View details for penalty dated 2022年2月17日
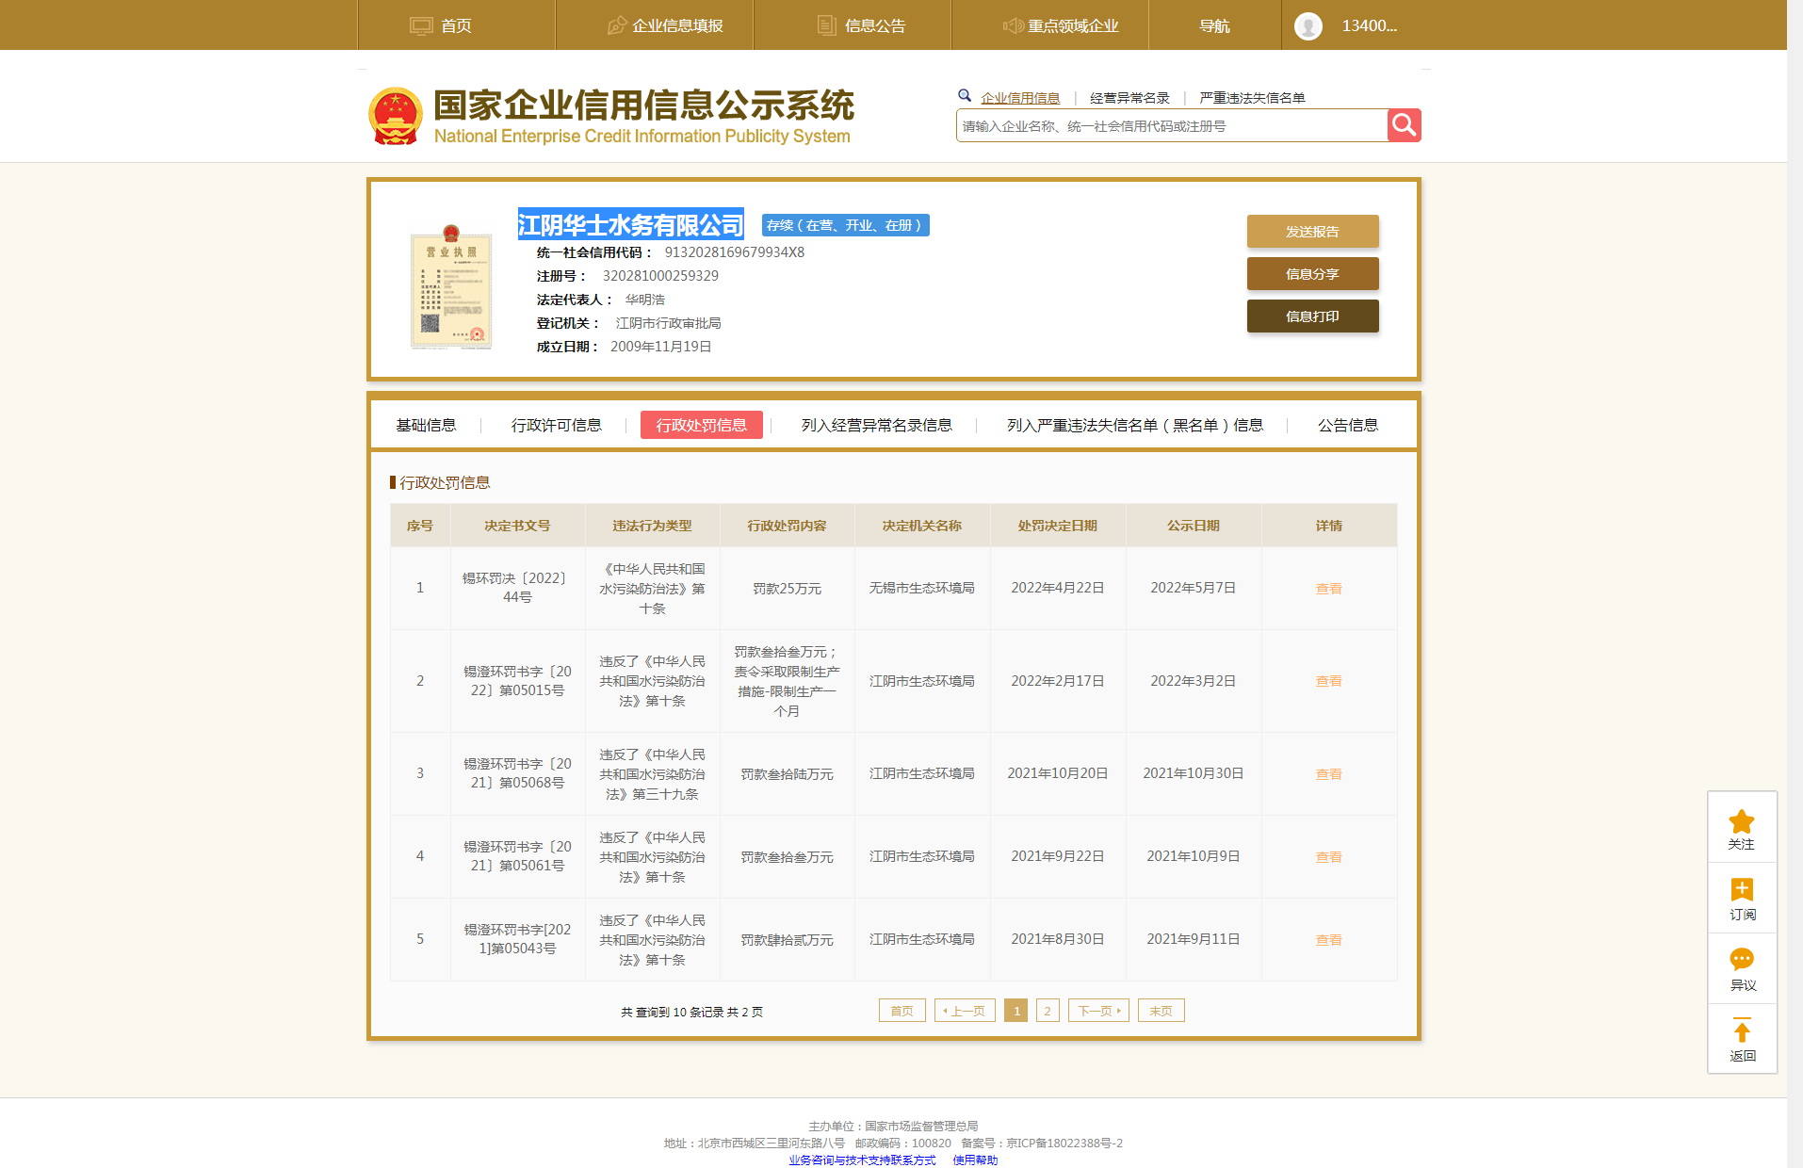 (1328, 681)
